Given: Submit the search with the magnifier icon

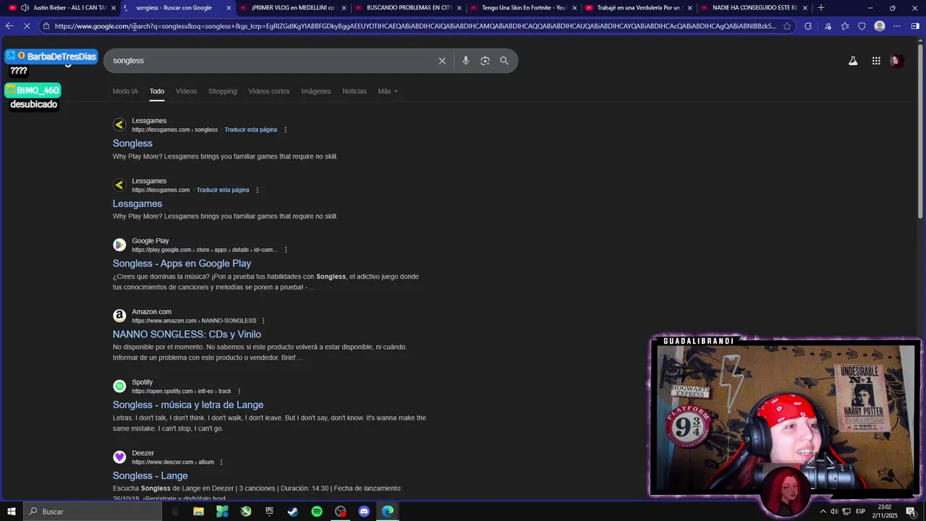Looking at the screenshot, I should [x=504, y=61].
